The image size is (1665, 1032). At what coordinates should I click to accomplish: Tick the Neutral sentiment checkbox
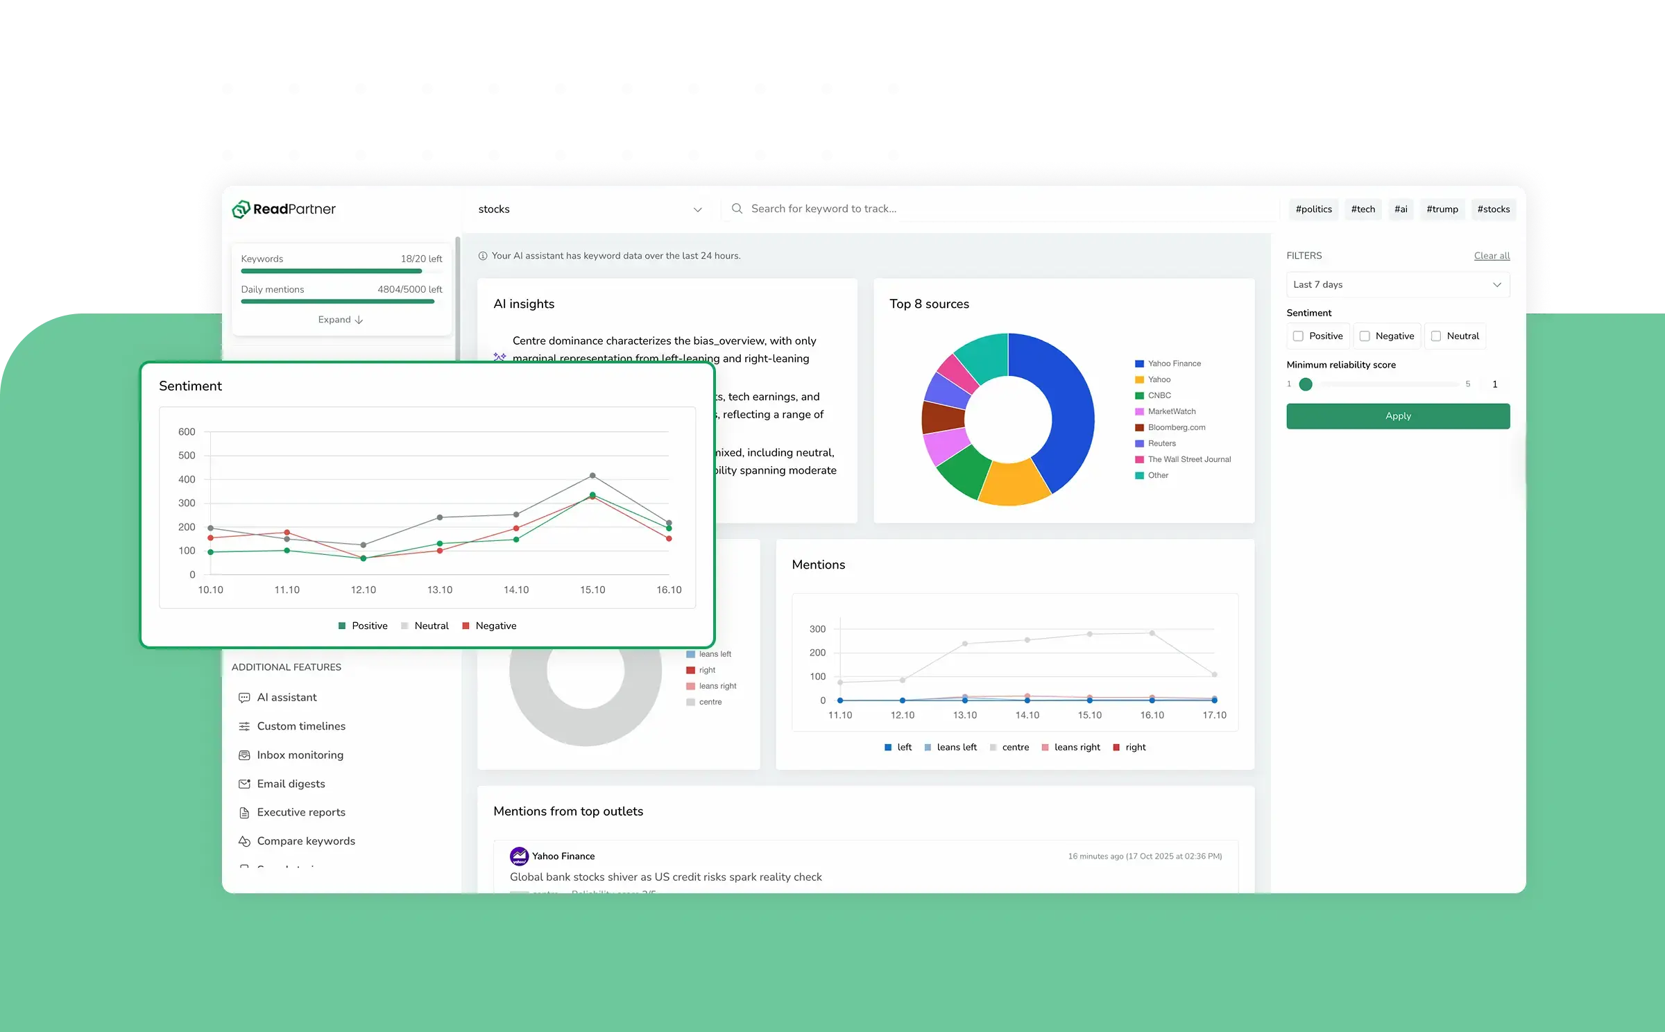(x=1436, y=336)
